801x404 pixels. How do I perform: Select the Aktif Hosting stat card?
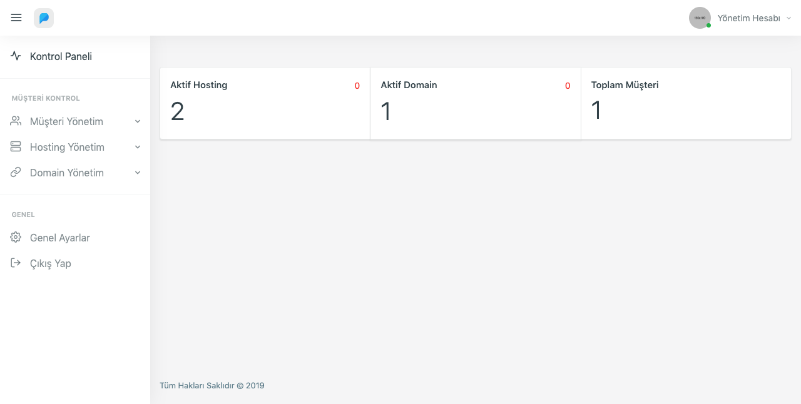point(265,103)
